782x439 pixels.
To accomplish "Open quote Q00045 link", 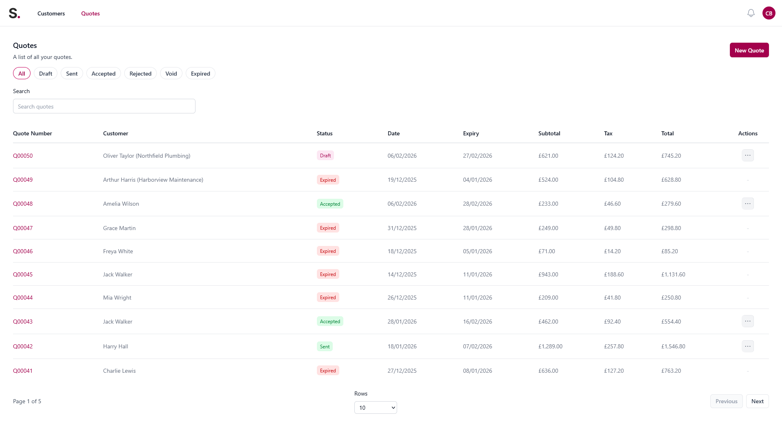I will [23, 274].
